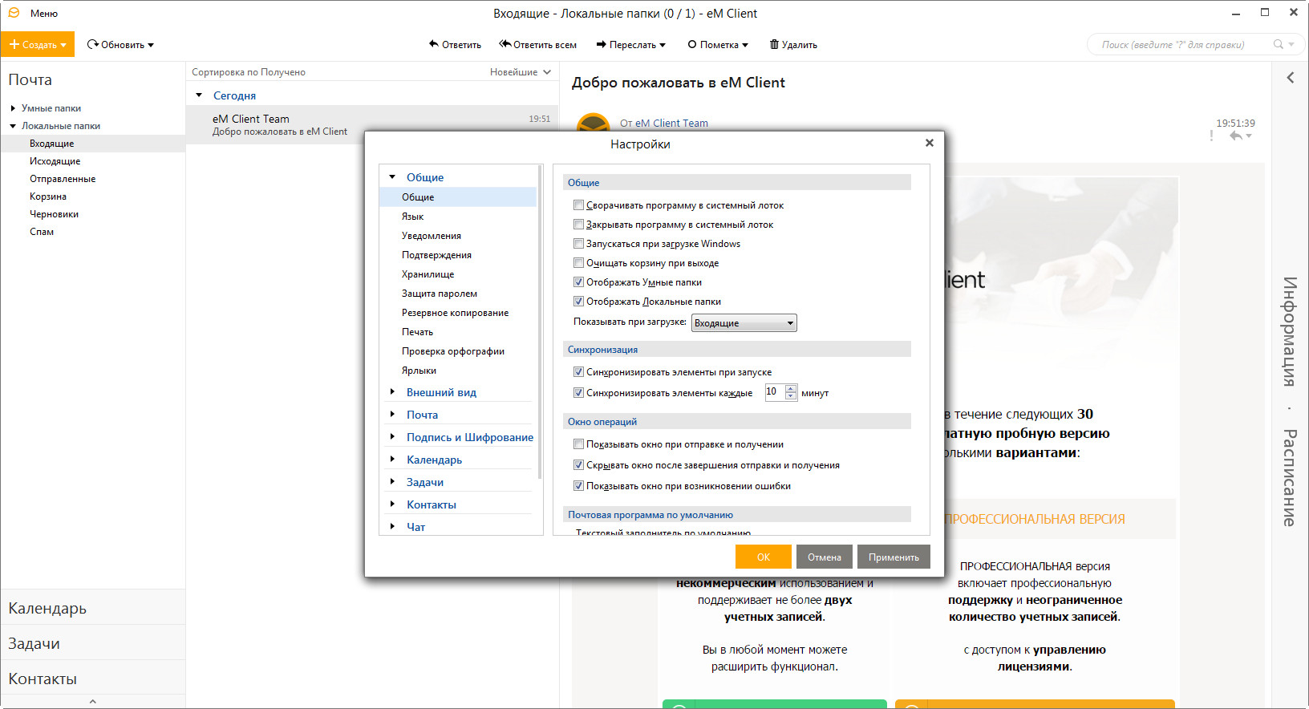Expand the Умные папки folder tree
Screen dimensions: 1309x709
(x=13, y=108)
